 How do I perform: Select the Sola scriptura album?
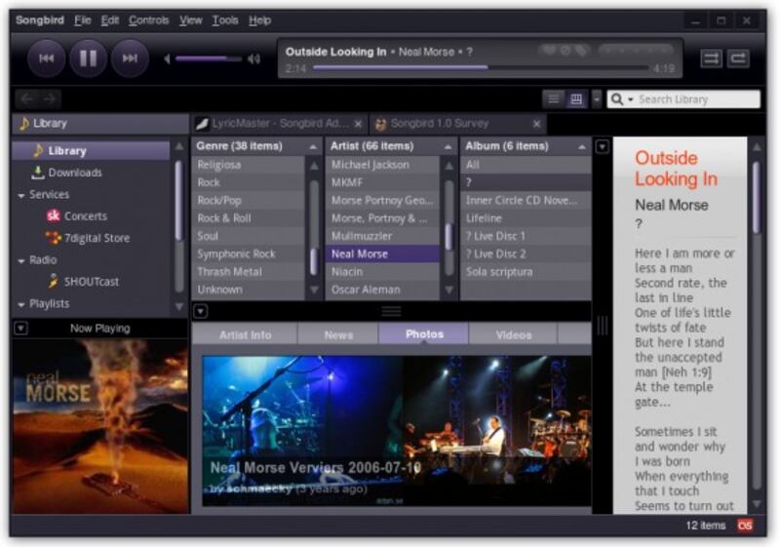click(498, 272)
